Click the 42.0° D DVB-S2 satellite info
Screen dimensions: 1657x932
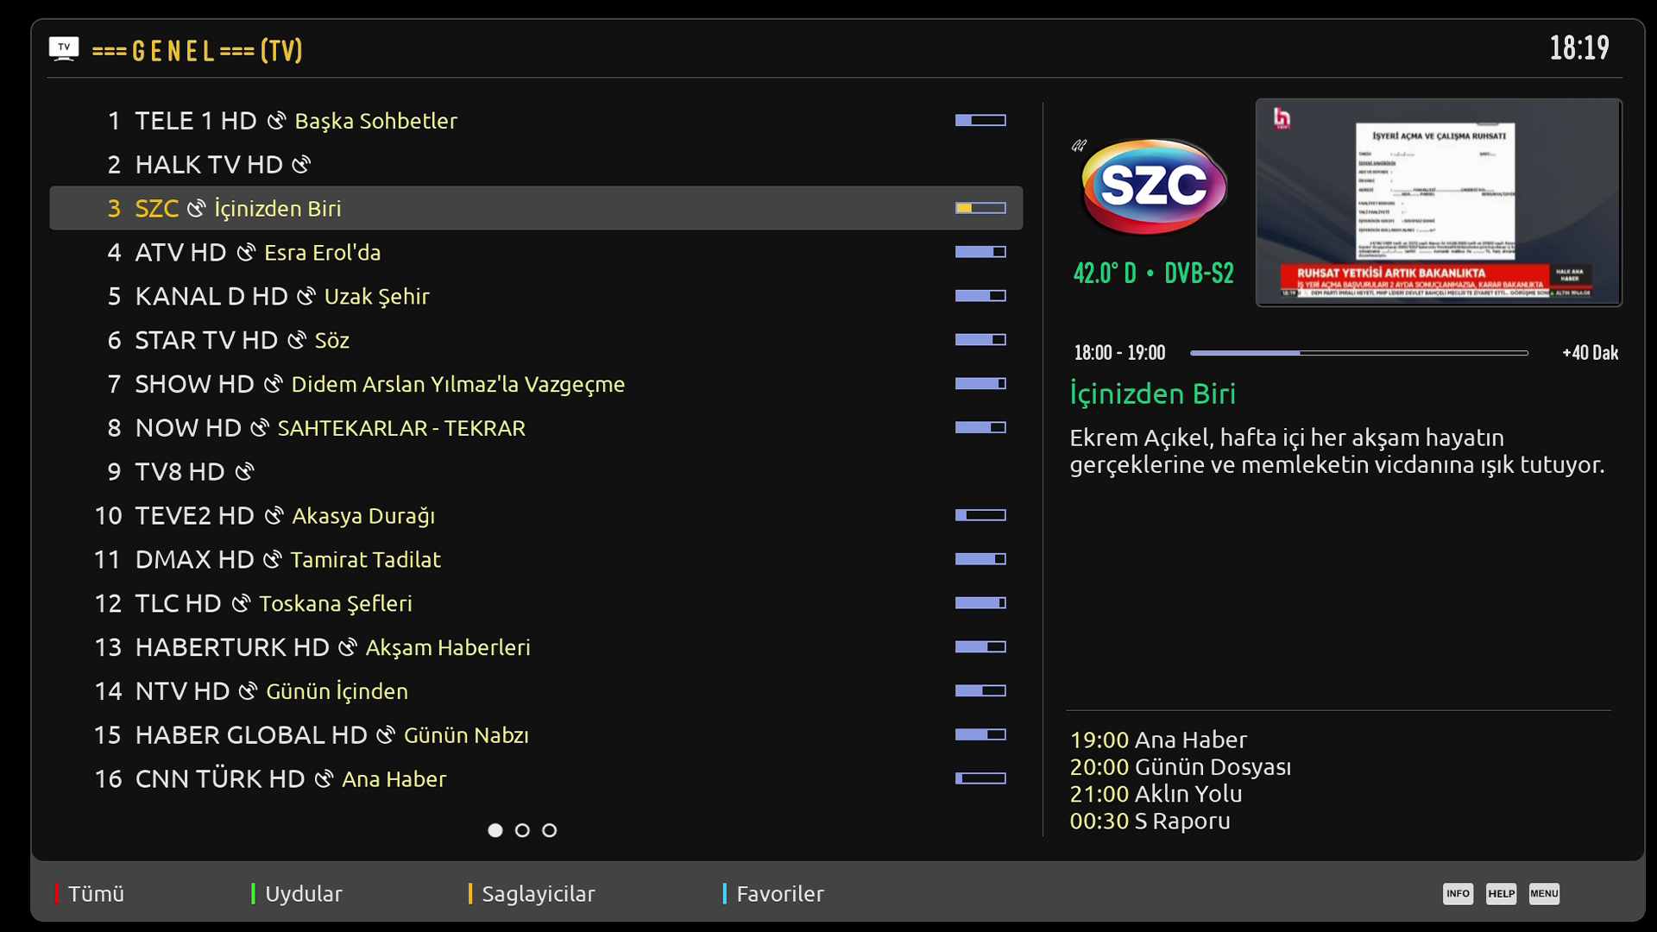tap(1154, 274)
